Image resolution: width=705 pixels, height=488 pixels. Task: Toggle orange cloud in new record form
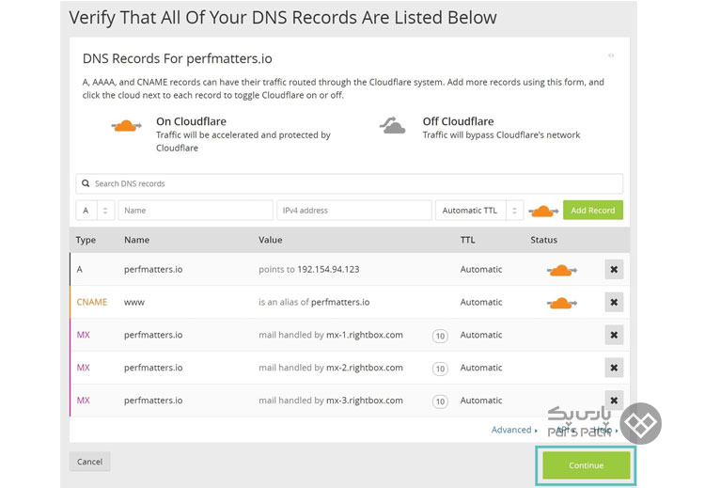543,211
